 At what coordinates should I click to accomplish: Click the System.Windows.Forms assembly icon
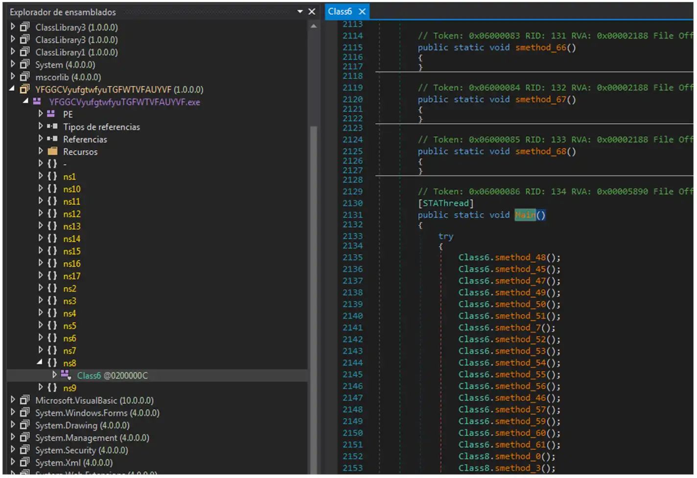coord(24,412)
